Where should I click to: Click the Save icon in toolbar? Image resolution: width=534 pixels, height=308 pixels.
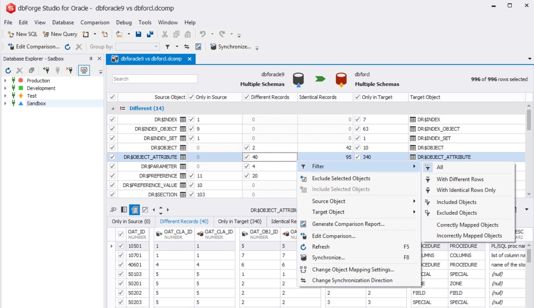point(139,34)
